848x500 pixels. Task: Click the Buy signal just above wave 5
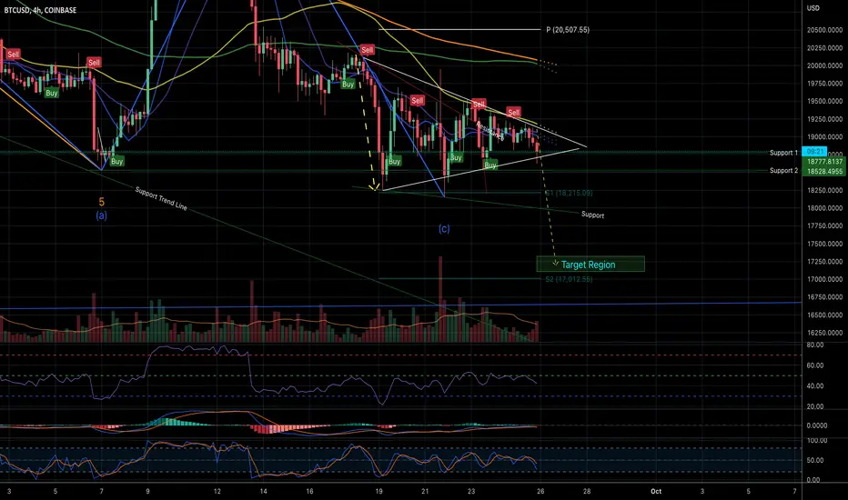coord(116,161)
